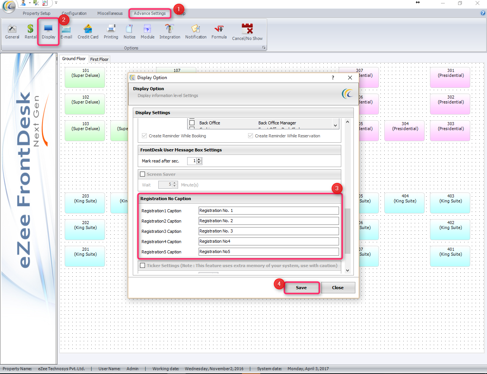Screen dimensions: 487x374
Task: Select room 203 King Suite
Action: tap(85, 203)
